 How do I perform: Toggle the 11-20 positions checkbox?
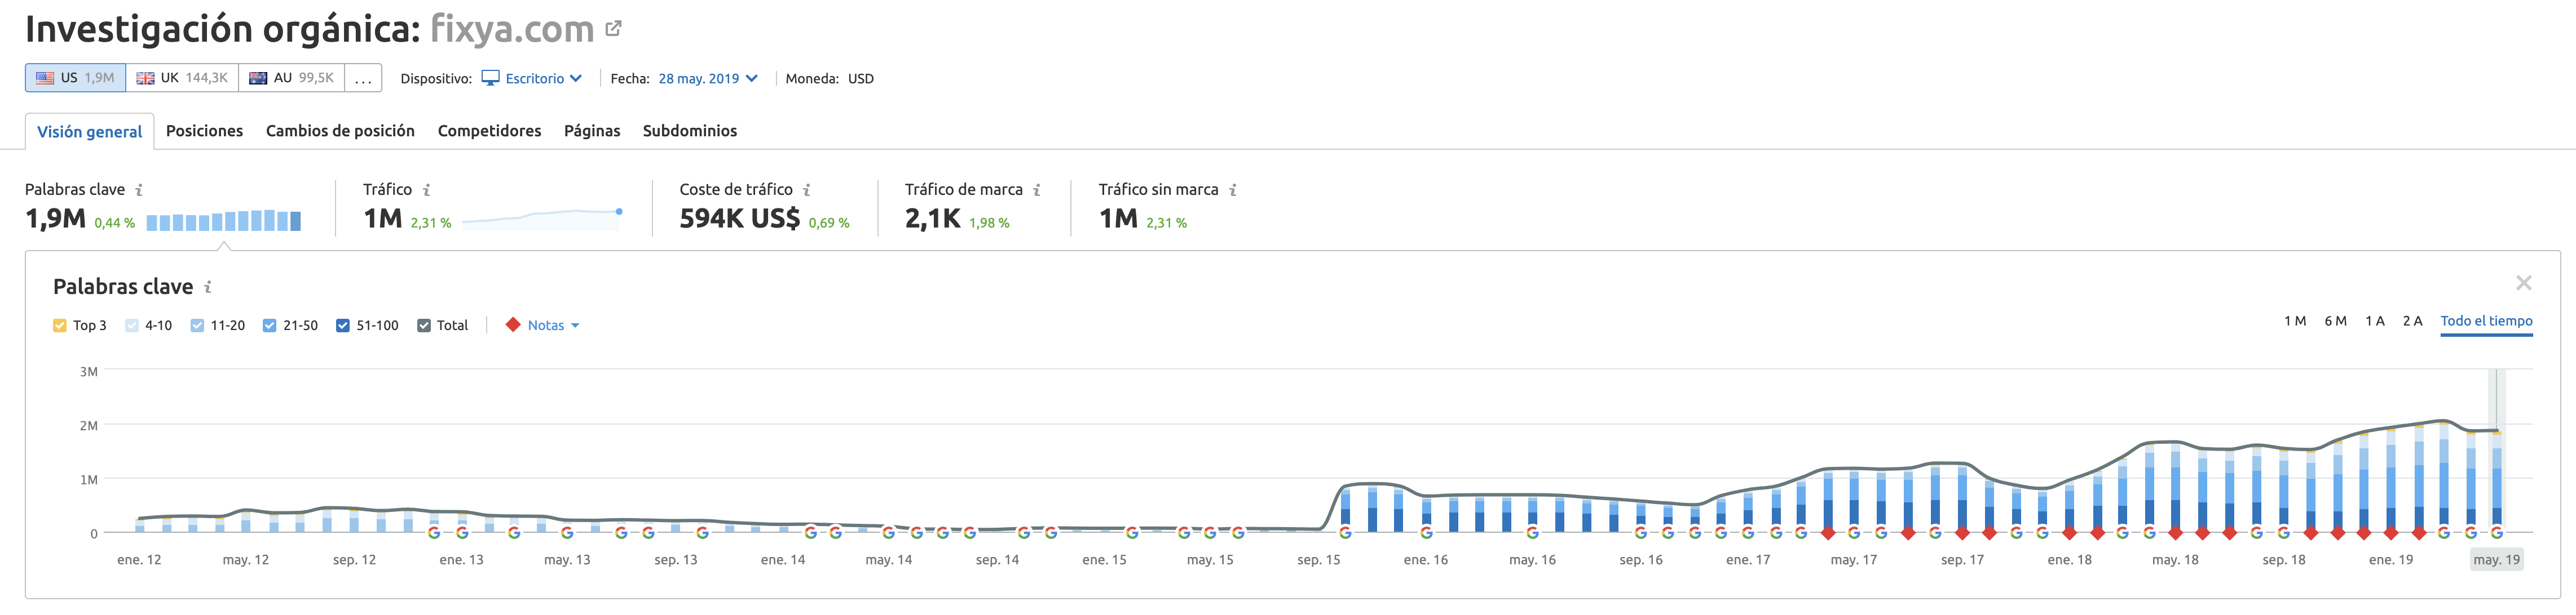point(197,326)
